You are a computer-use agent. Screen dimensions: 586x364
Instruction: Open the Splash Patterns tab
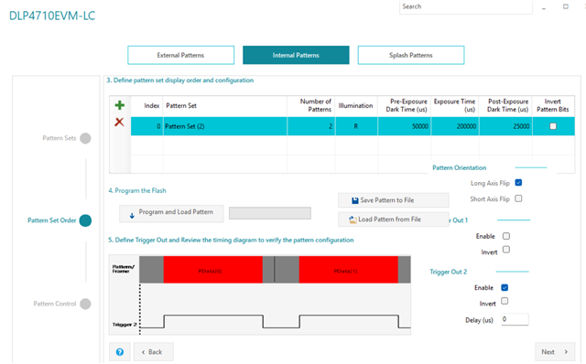click(x=411, y=55)
